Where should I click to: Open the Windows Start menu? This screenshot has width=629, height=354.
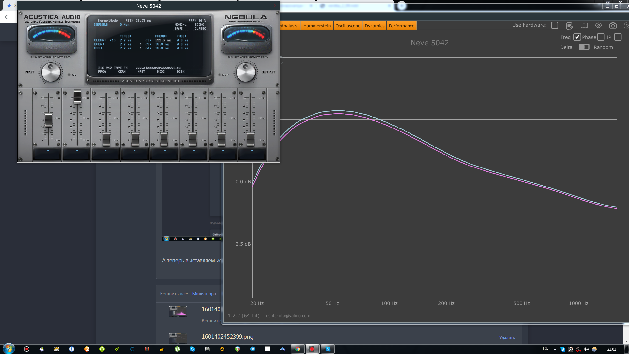coord(9,349)
